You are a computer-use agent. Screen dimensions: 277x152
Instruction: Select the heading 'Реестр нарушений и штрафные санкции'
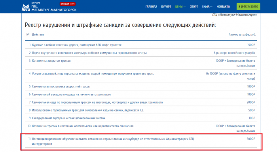(x=120, y=25)
